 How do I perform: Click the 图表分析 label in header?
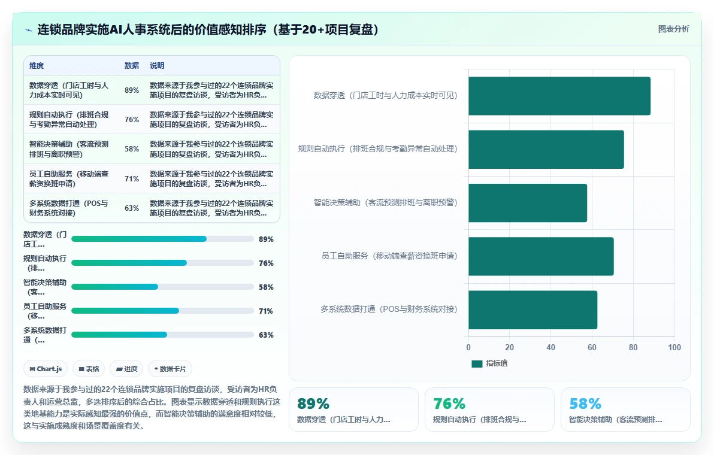click(x=673, y=29)
